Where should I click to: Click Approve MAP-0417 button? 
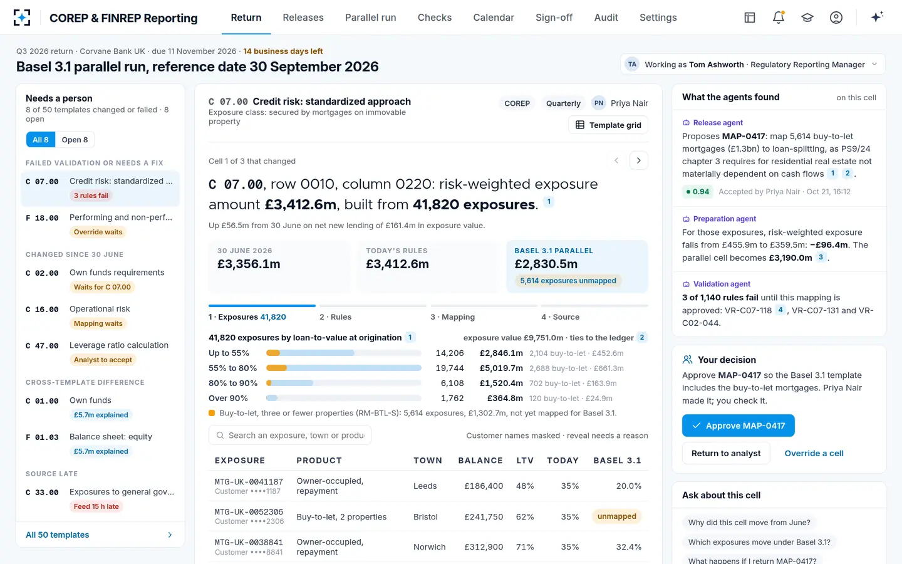click(739, 426)
